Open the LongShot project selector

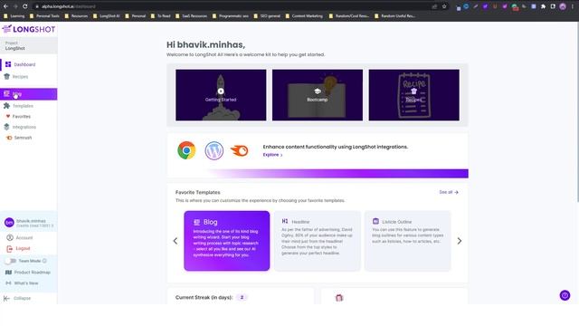pos(28,45)
